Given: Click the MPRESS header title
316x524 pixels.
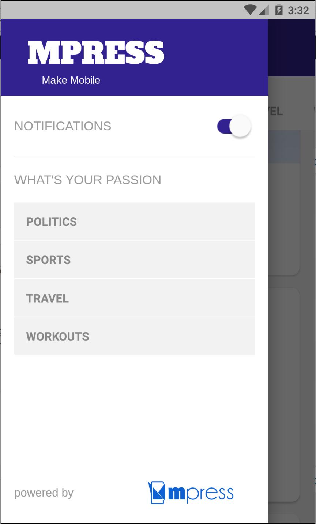Looking at the screenshot, I should pos(96,53).
